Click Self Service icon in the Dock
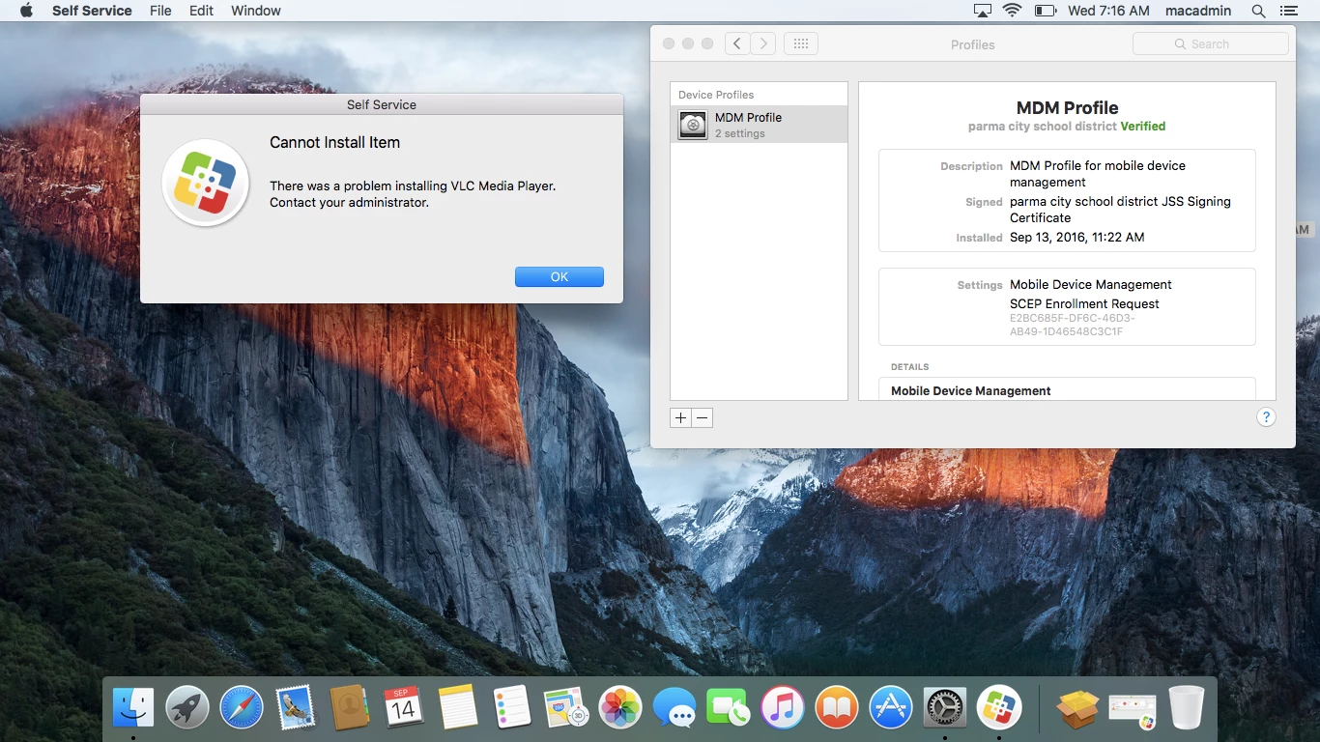This screenshot has width=1320, height=742. [999, 709]
